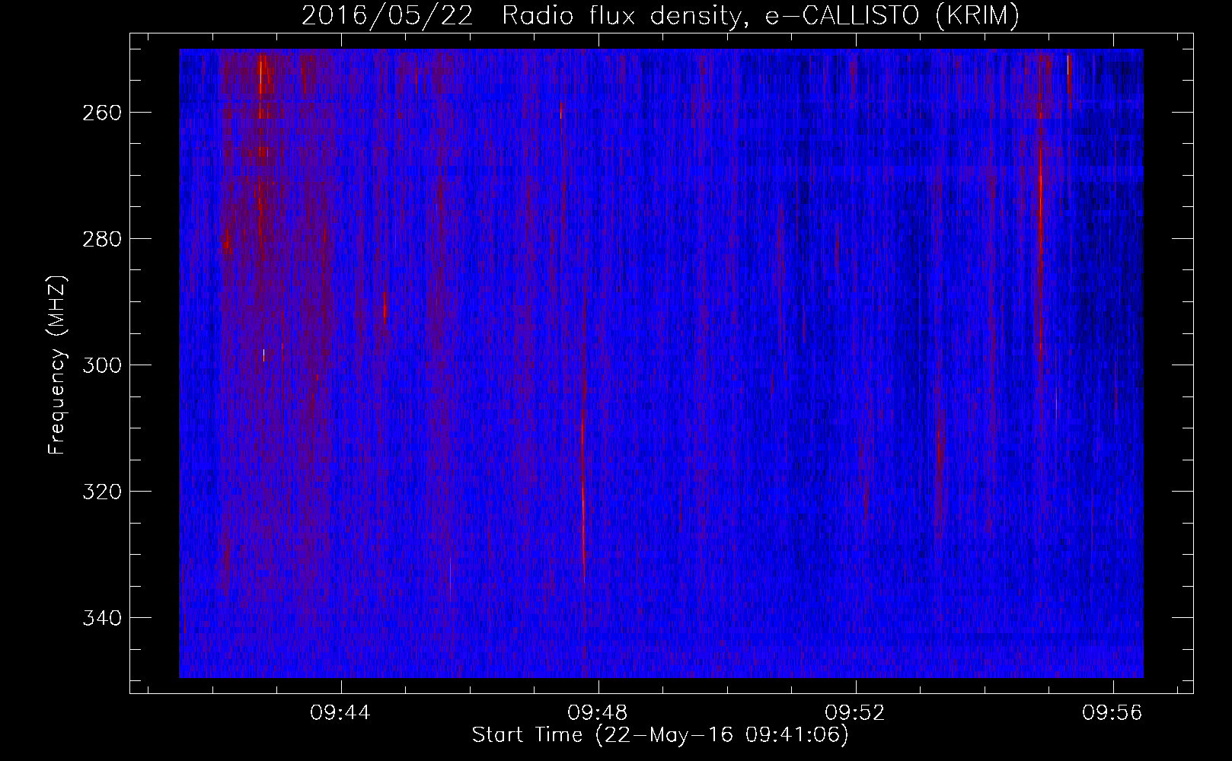Click the 260 frequency tick label
1232x761 pixels.
point(101,112)
